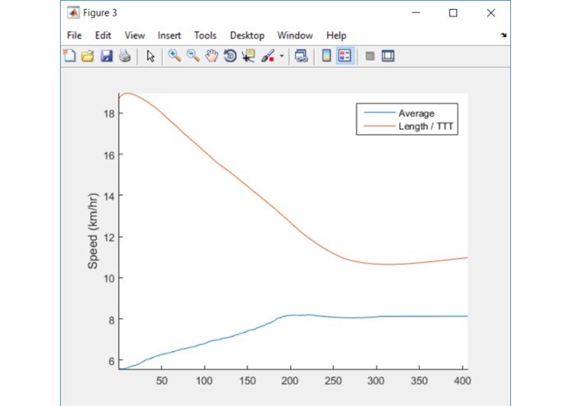Save the figure with the floppy icon

(x=106, y=56)
